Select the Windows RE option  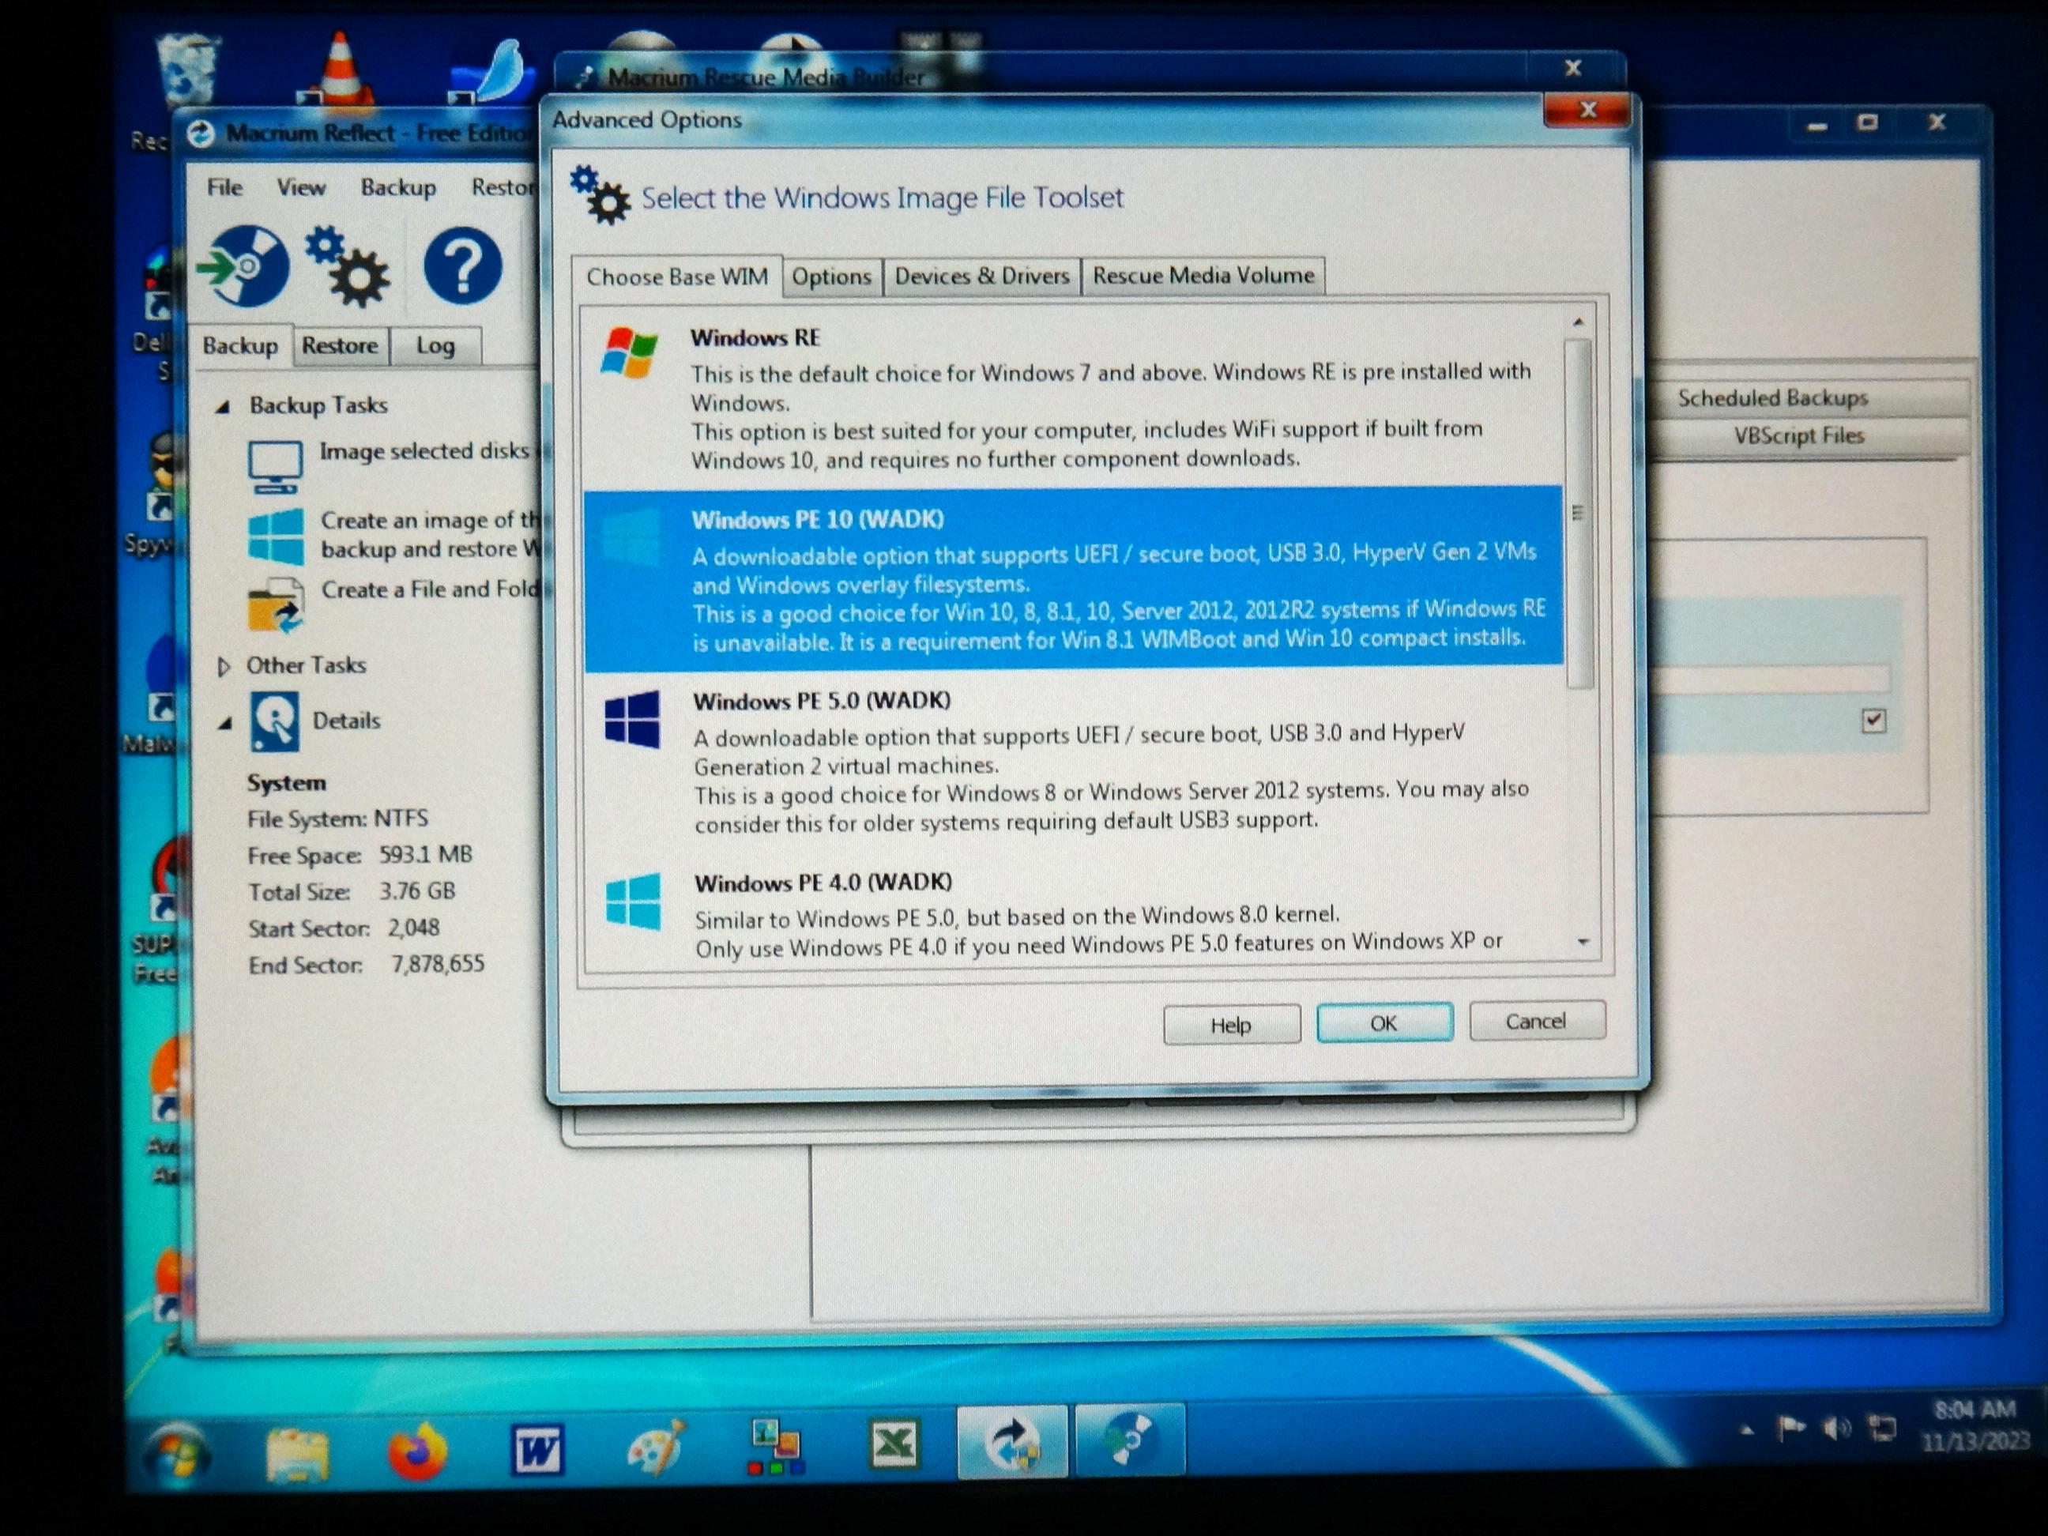point(1072,398)
